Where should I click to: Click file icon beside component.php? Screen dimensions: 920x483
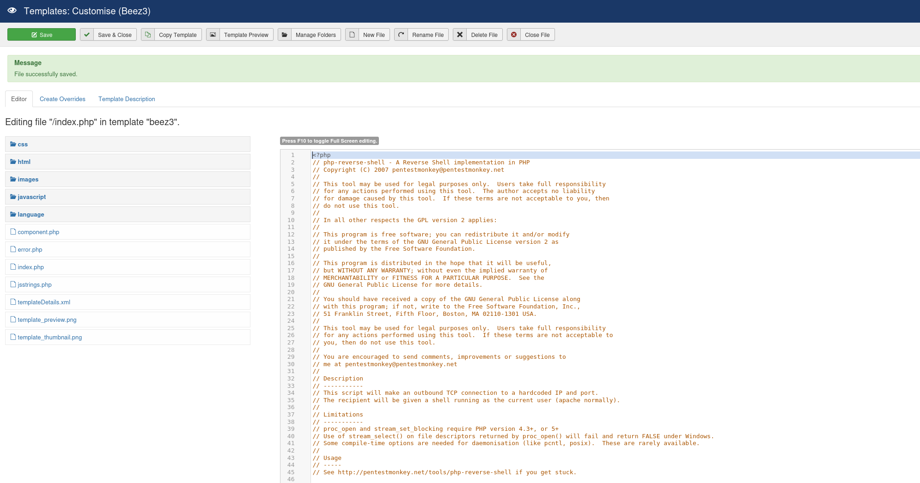click(13, 231)
